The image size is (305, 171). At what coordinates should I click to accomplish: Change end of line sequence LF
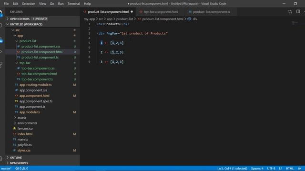[281, 169]
